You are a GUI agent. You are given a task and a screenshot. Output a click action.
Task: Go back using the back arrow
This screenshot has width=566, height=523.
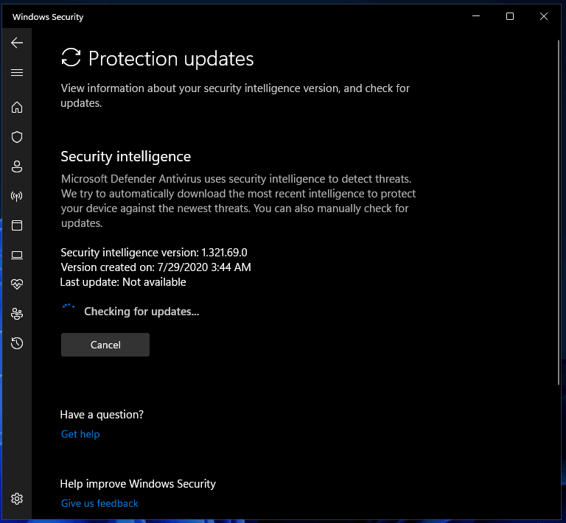tap(17, 43)
